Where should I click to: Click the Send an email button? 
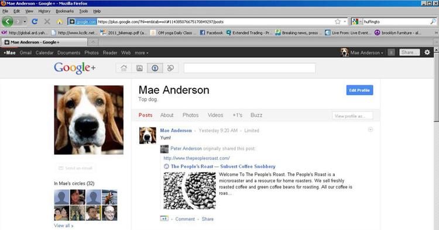pos(75,168)
